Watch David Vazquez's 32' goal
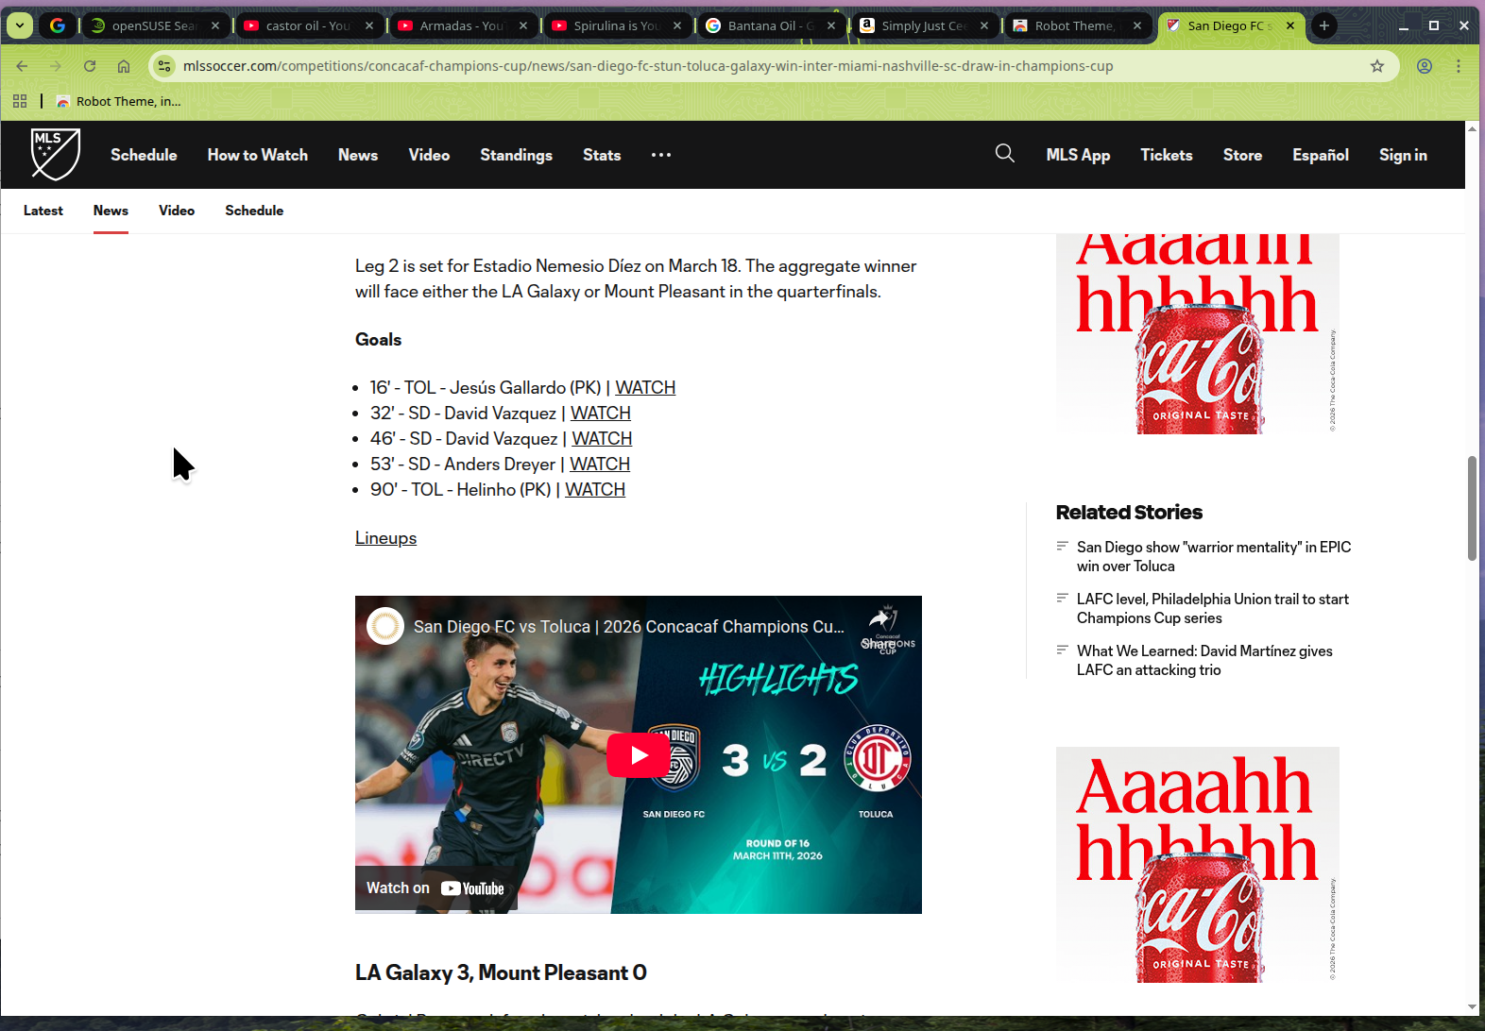The height and width of the screenshot is (1031, 1485). click(601, 413)
